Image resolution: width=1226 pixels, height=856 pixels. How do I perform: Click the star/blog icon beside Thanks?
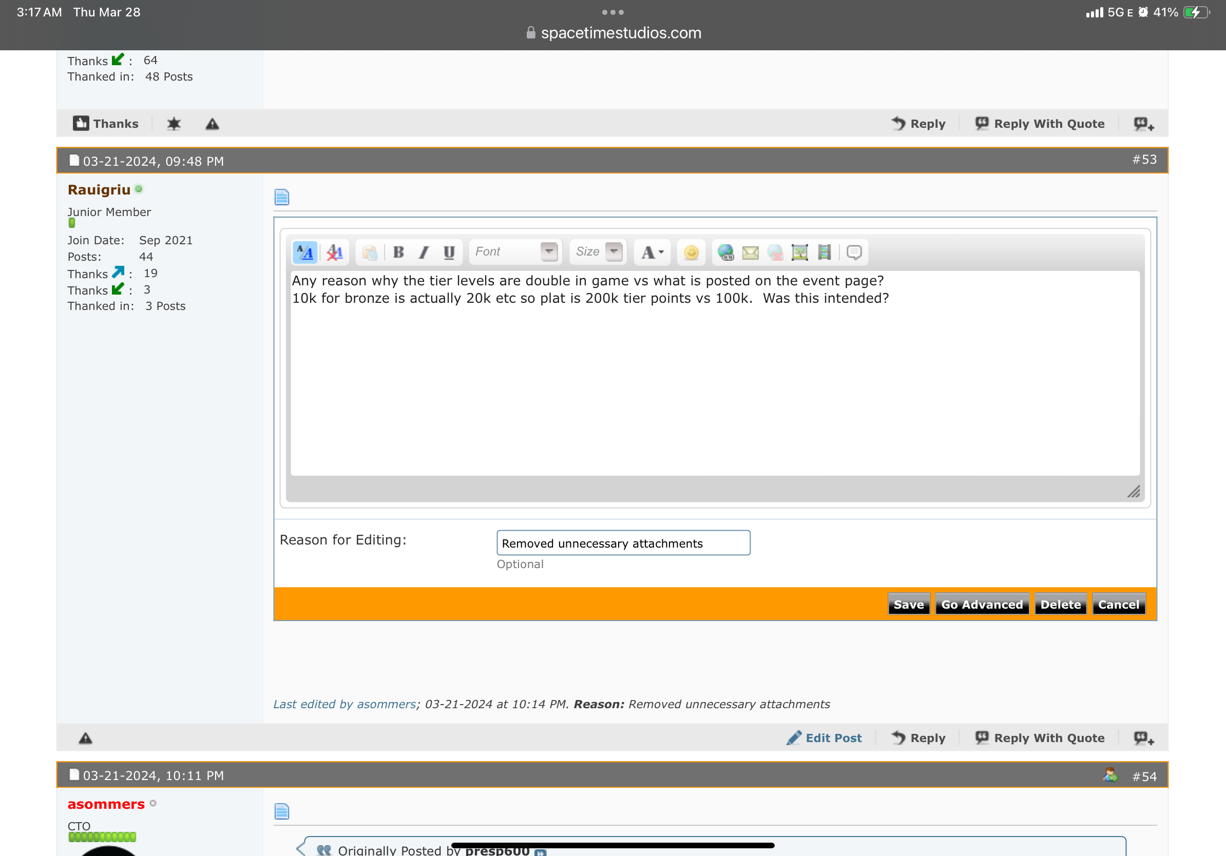click(x=174, y=124)
